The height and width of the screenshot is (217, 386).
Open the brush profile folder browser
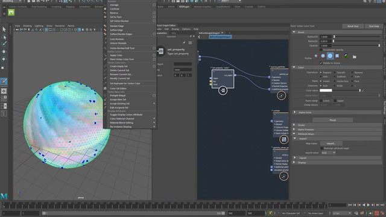[354, 57]
